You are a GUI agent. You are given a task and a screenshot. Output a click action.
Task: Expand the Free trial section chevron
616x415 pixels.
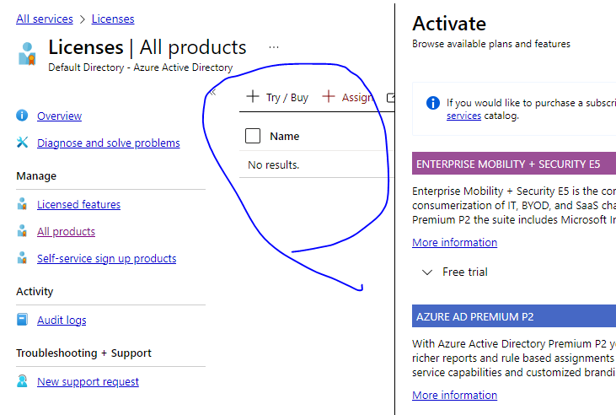[x=427, y=272]
